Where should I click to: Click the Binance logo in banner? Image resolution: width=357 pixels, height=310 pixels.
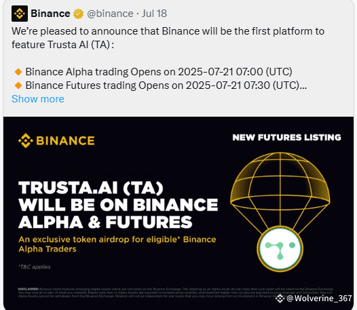click(x=56, y=140)
